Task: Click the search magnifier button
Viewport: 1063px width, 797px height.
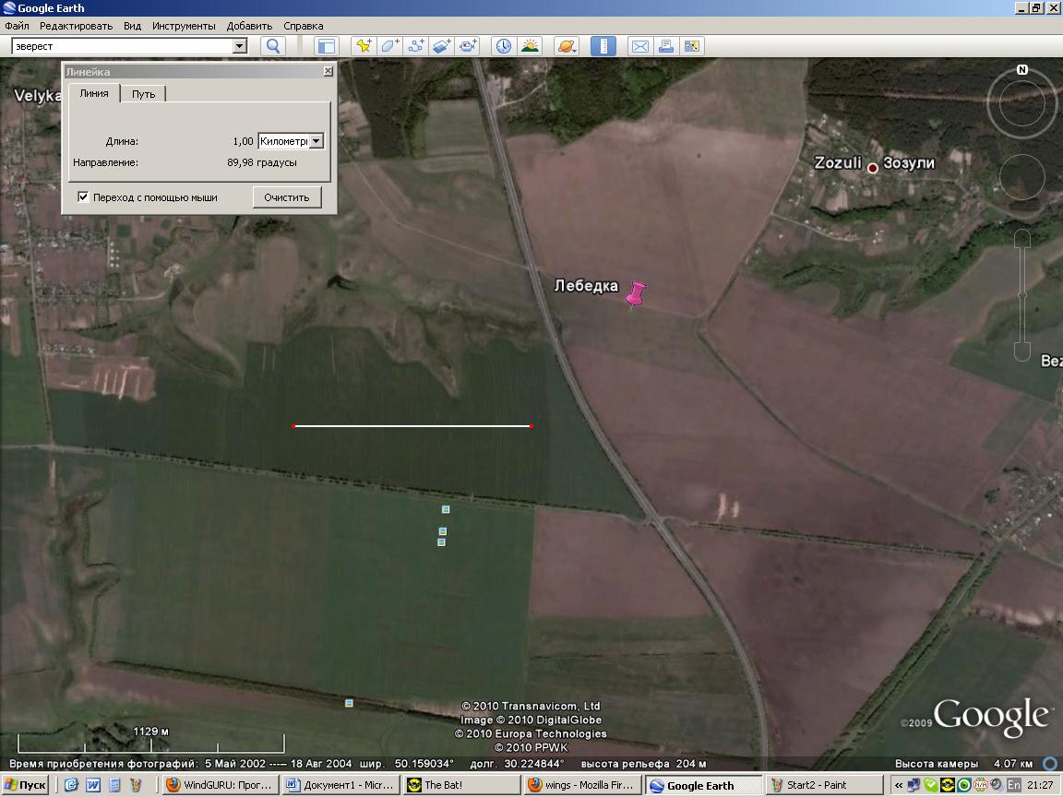Action: [273, 46]
